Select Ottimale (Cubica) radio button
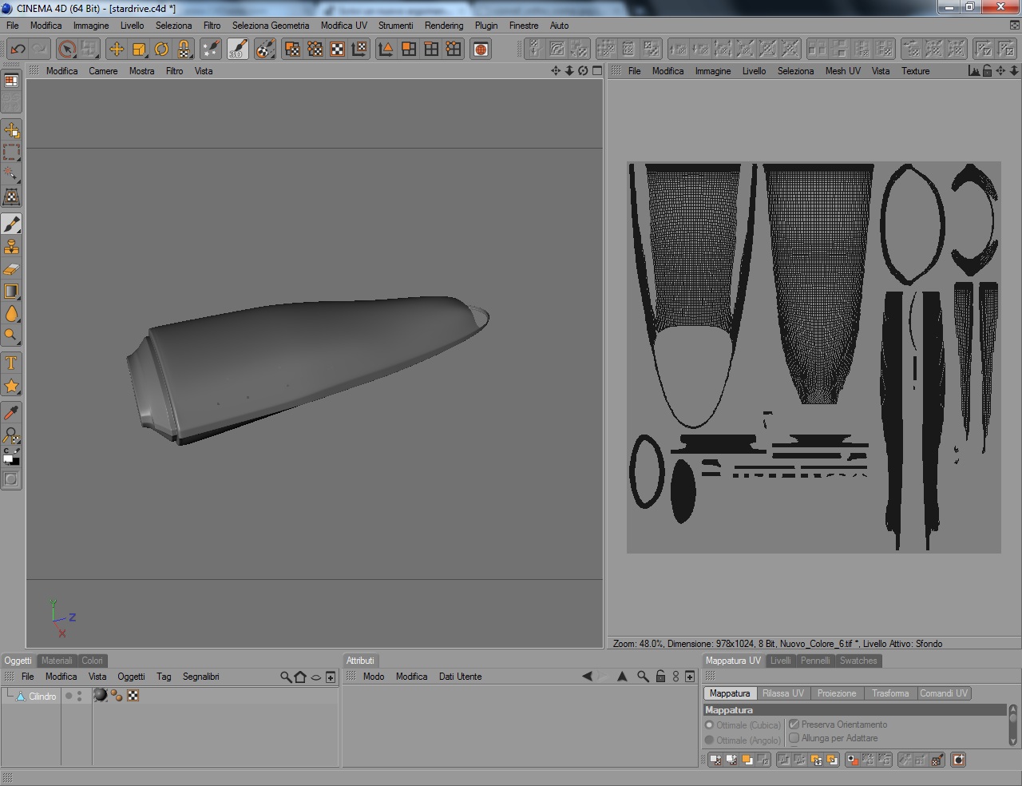This screenshot has width=1022, height=786. (x=709, y=725)
